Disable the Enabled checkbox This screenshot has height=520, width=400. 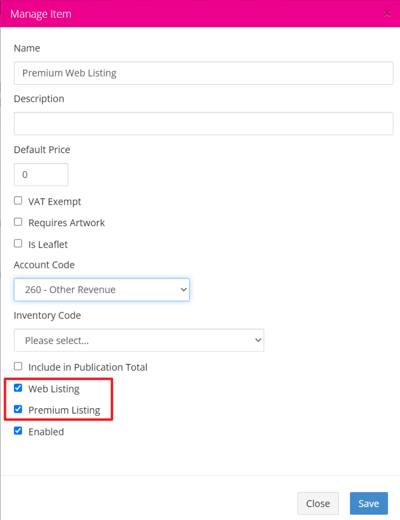(x=18, y=431)
